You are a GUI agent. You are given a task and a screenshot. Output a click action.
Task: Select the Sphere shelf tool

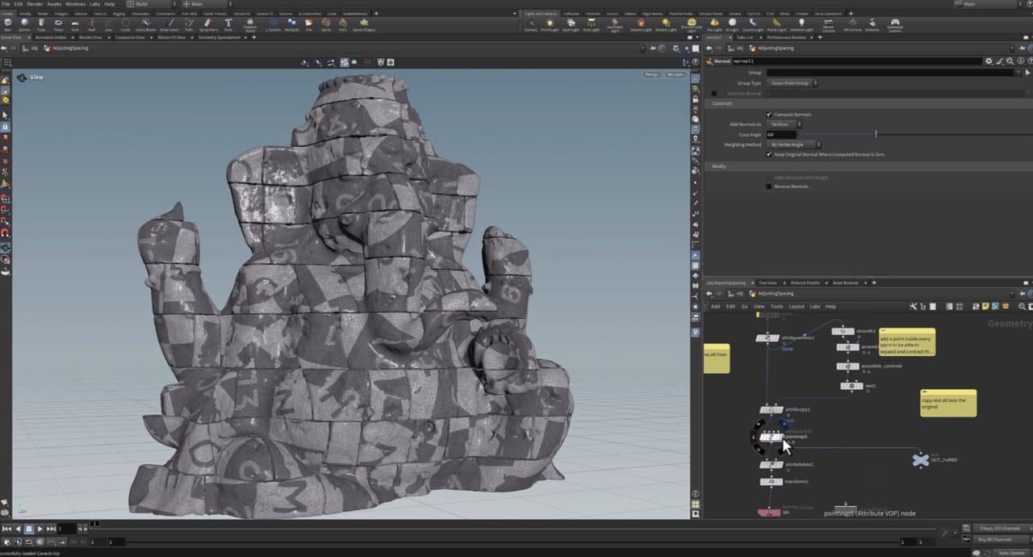pyautogui.click(x=24, y=24)
